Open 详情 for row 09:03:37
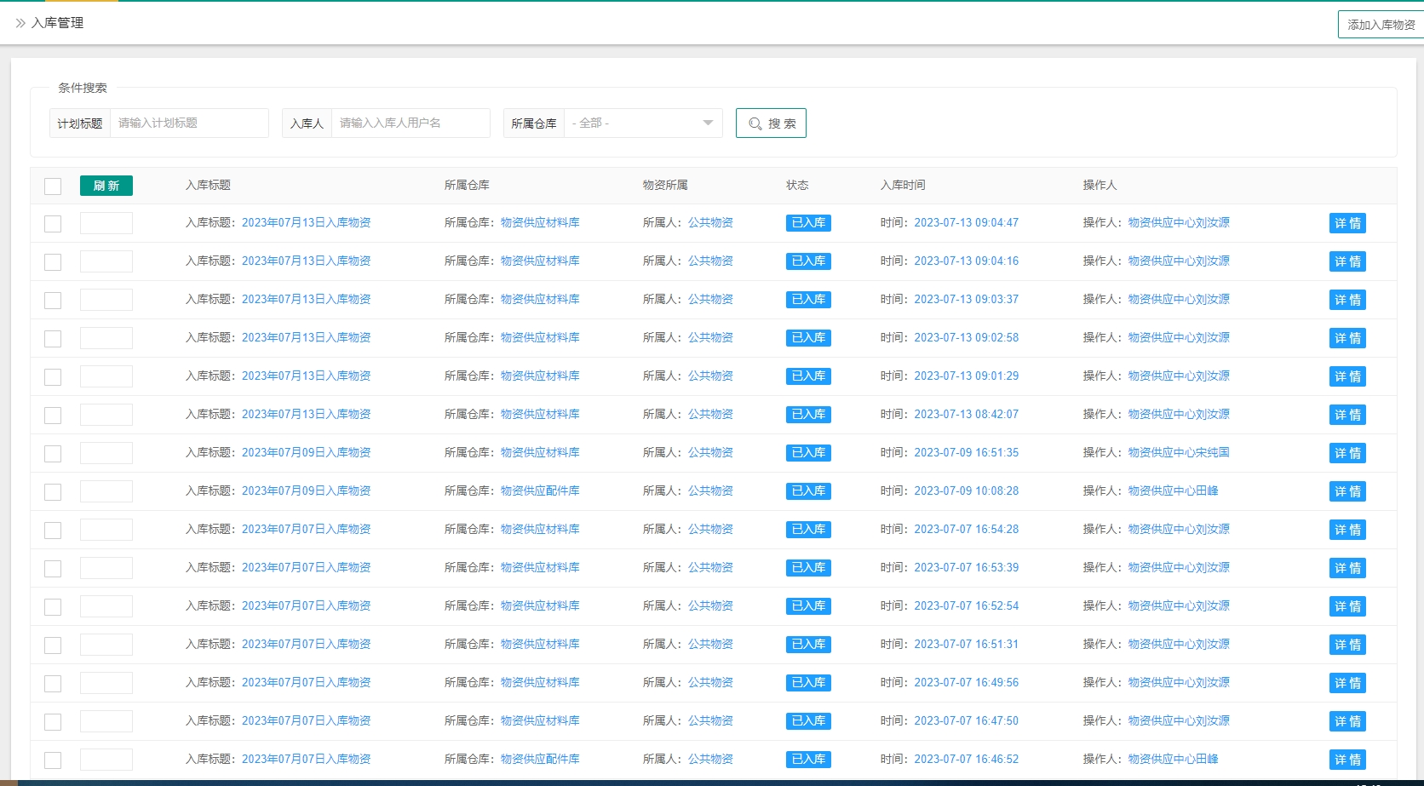The image size is (1424, 786). pyautogui.click(x=1347, y=300)
